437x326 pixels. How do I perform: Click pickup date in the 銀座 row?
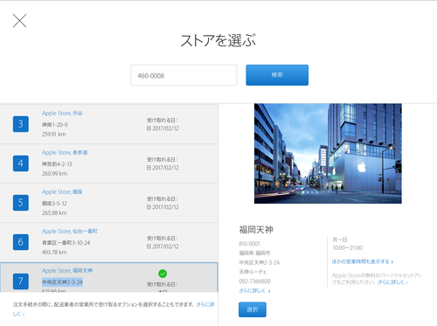pyautogui.click(x=163, y=207)
